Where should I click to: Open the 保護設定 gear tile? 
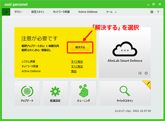click(55, 93)
